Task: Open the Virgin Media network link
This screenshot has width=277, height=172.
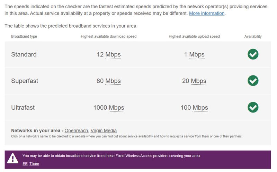Action: coord(104,131)
